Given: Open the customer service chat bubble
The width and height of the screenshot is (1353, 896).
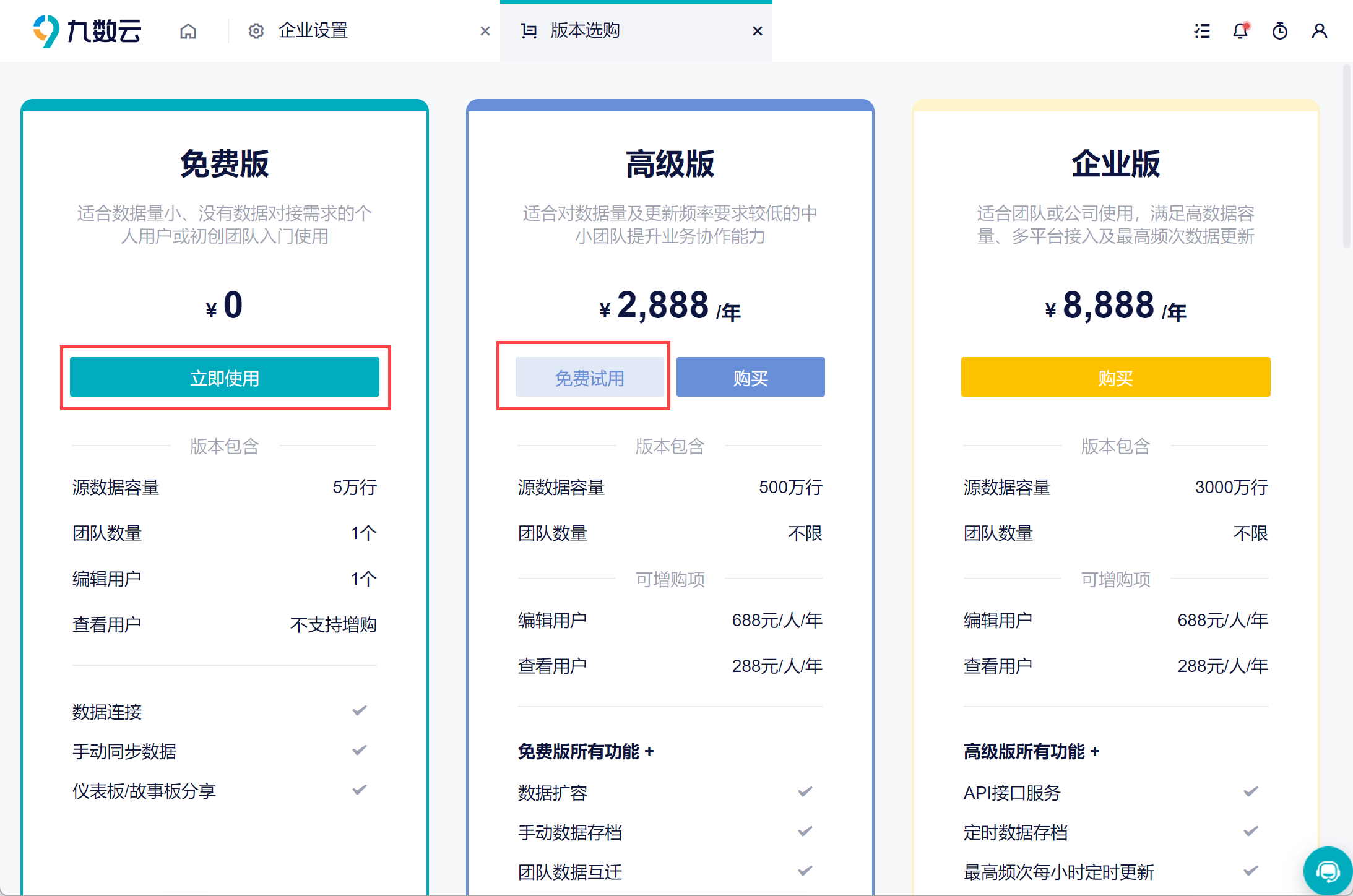Looking at the screenshot, I should tap(1328, 871).
